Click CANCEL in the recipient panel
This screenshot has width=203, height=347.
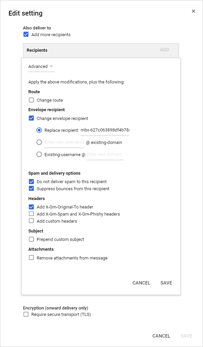[x=141, y=283]
